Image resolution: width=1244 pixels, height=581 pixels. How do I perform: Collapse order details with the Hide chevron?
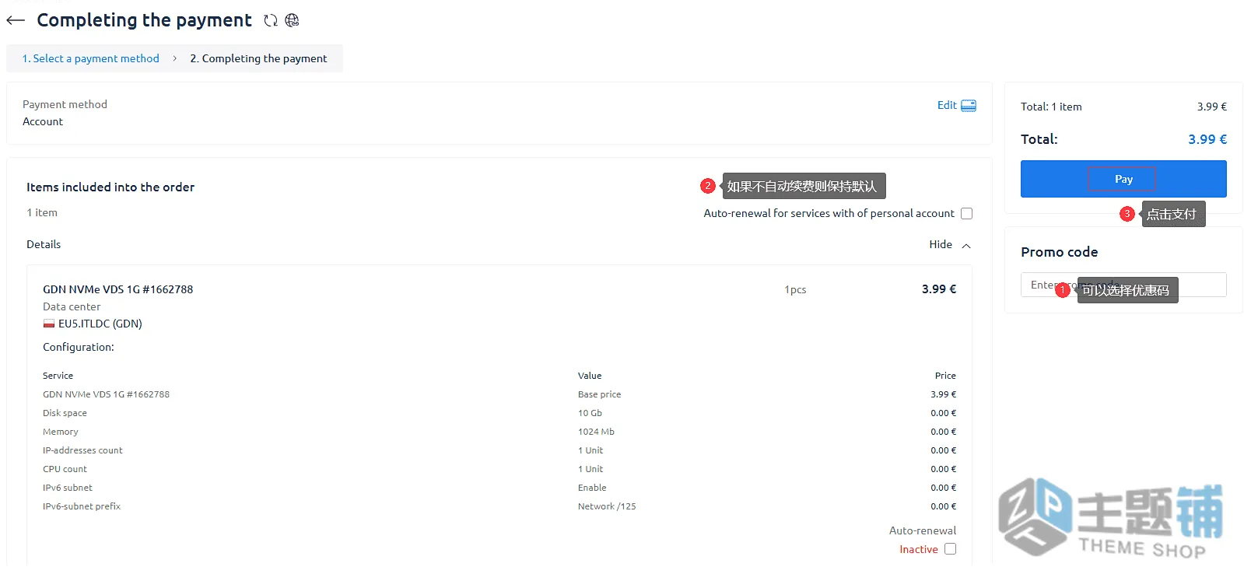tap(966, 245)
